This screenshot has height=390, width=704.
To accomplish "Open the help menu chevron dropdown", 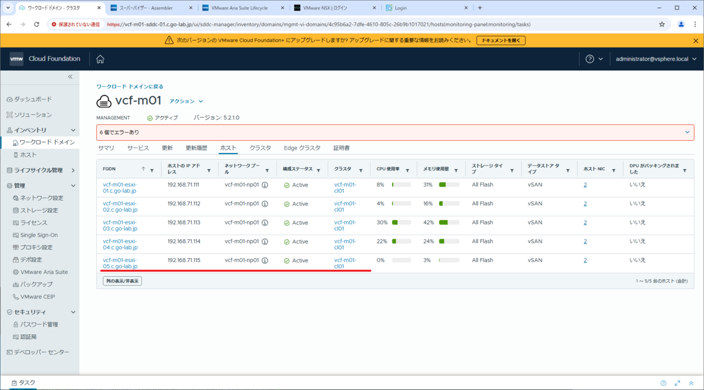I will coord(601,59).
